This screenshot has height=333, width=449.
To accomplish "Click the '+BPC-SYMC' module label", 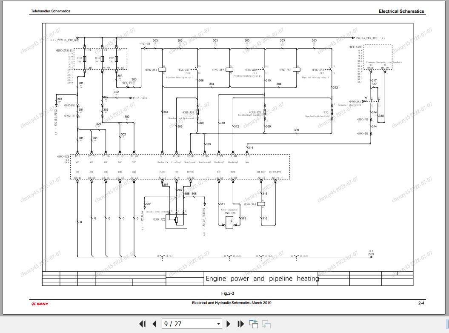I will point(355,47).
